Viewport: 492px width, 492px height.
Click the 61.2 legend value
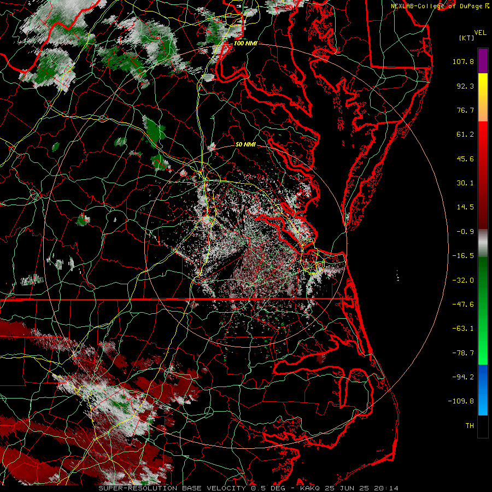(465, 134)
